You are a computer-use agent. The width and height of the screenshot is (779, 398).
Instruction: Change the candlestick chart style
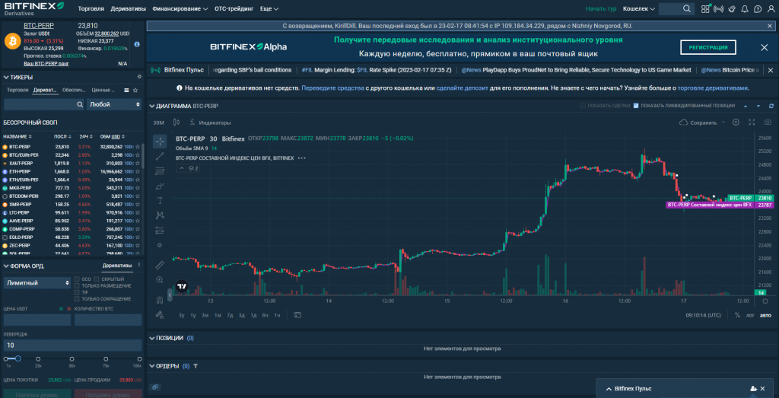176,123
